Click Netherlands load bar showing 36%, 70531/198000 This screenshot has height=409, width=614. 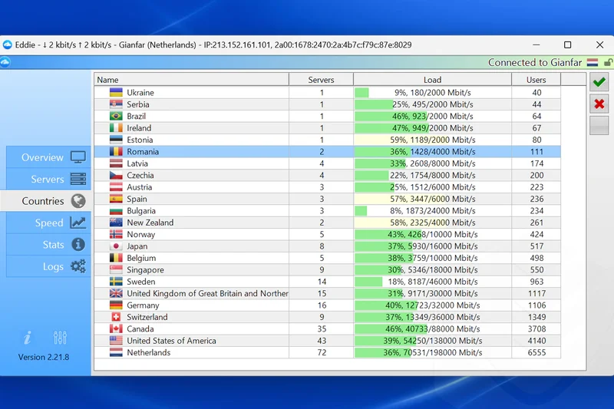(x=432, y=352)
